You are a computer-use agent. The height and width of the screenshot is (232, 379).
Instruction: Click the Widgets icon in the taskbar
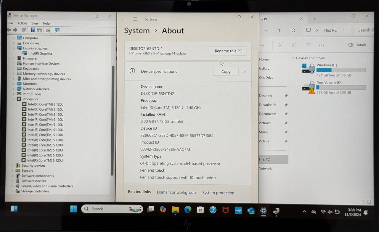14,209
